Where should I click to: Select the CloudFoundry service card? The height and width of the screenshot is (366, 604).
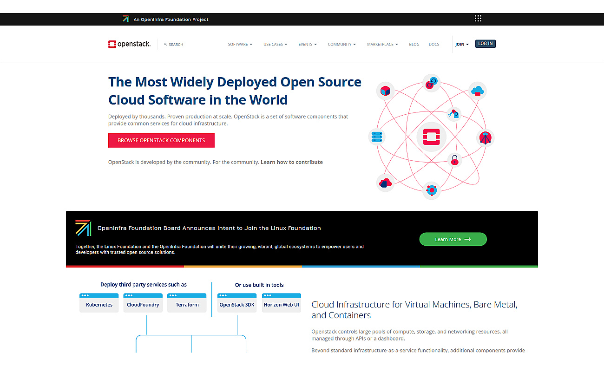pyautogui.click(x=143, y=302)
